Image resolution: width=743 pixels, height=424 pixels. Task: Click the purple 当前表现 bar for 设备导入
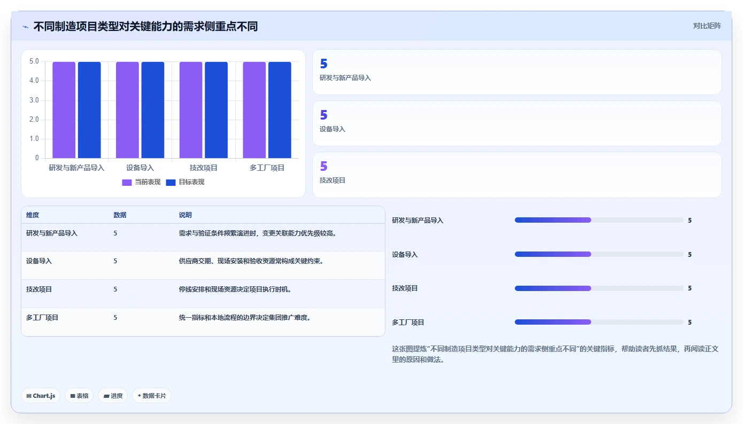coord(127,110)
